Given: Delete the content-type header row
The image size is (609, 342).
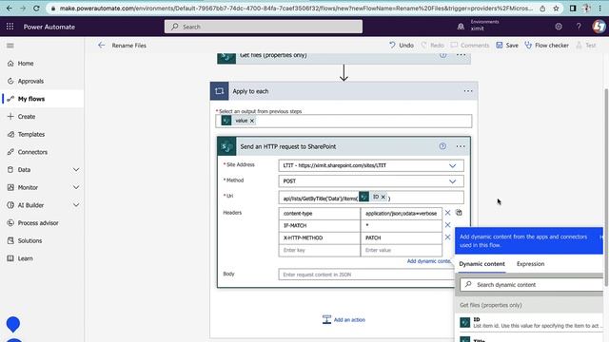Looking at the screenshot, I should point(447,213).
